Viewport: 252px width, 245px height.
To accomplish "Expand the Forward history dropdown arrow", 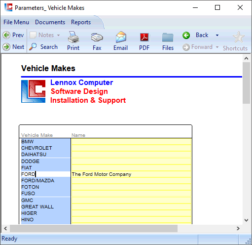I will pyautogui.click(x=217, y=47).
